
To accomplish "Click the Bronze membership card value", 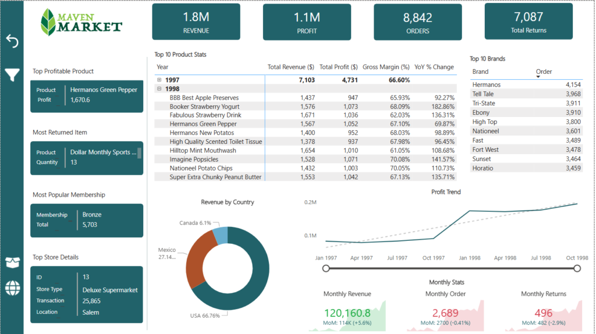I will coord(92,215).
